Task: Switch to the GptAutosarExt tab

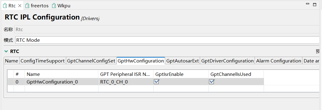Action: 183,61
